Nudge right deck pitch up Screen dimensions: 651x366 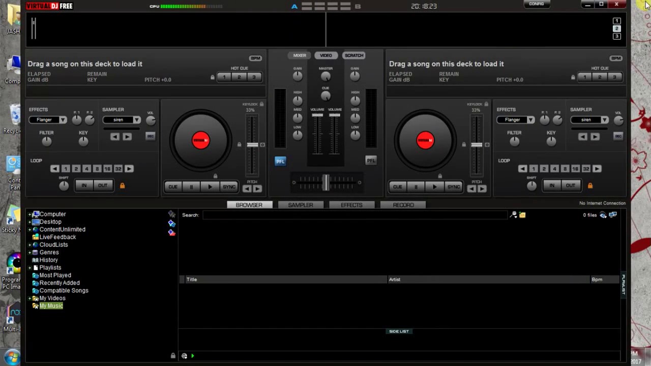coord(482,189)
